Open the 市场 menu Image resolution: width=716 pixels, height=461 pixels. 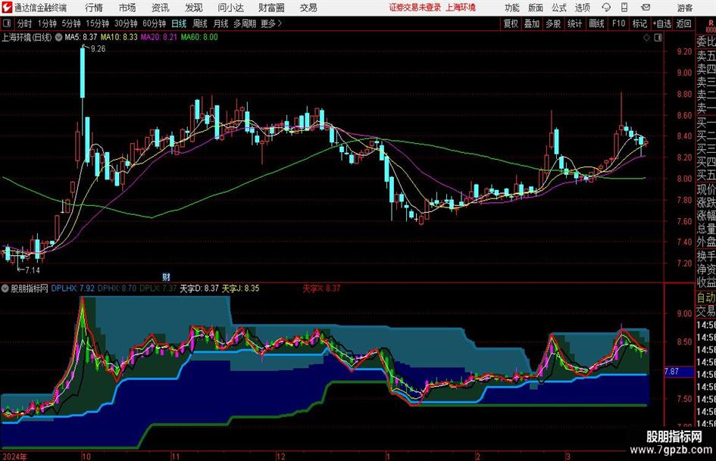coord(127,8)
